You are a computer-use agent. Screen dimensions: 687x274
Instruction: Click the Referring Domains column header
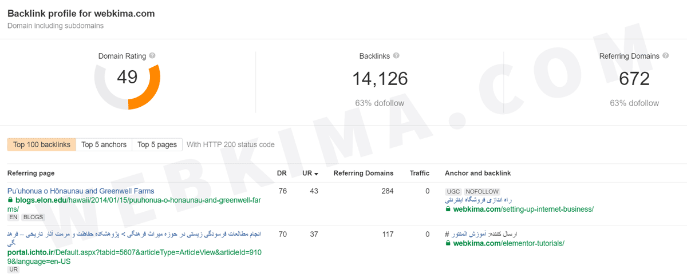[364, 173]
